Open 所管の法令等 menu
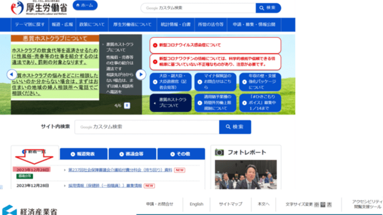 [x=210, y=24]
